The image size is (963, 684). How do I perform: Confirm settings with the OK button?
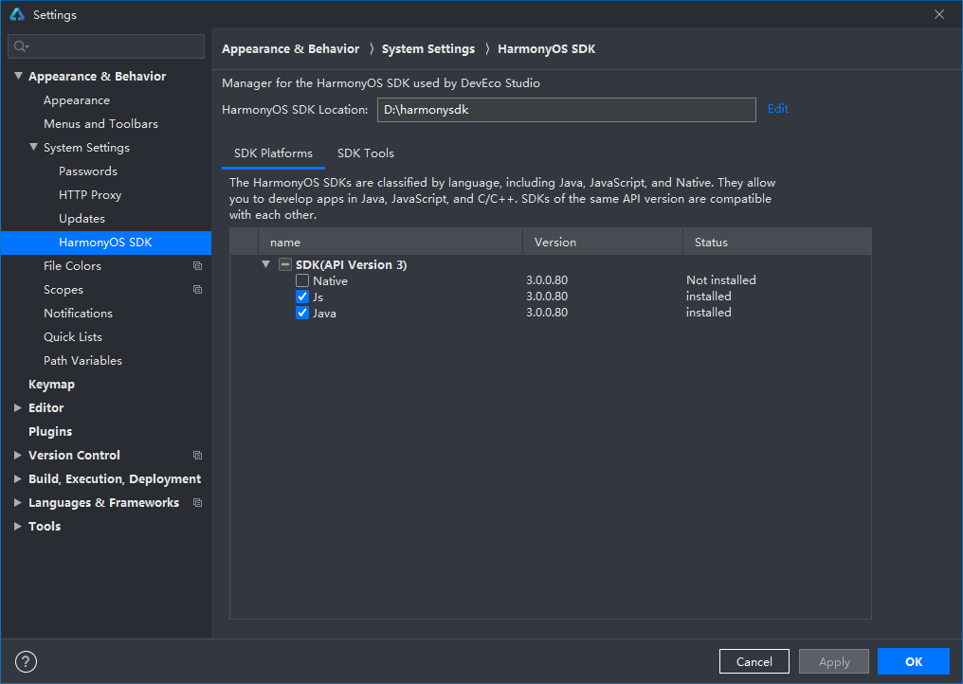pos(914,661)
